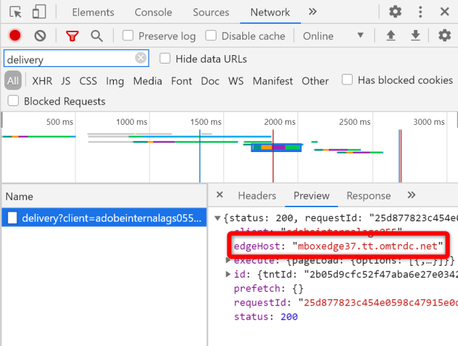Filter requests by XHR type

point(42,81)
